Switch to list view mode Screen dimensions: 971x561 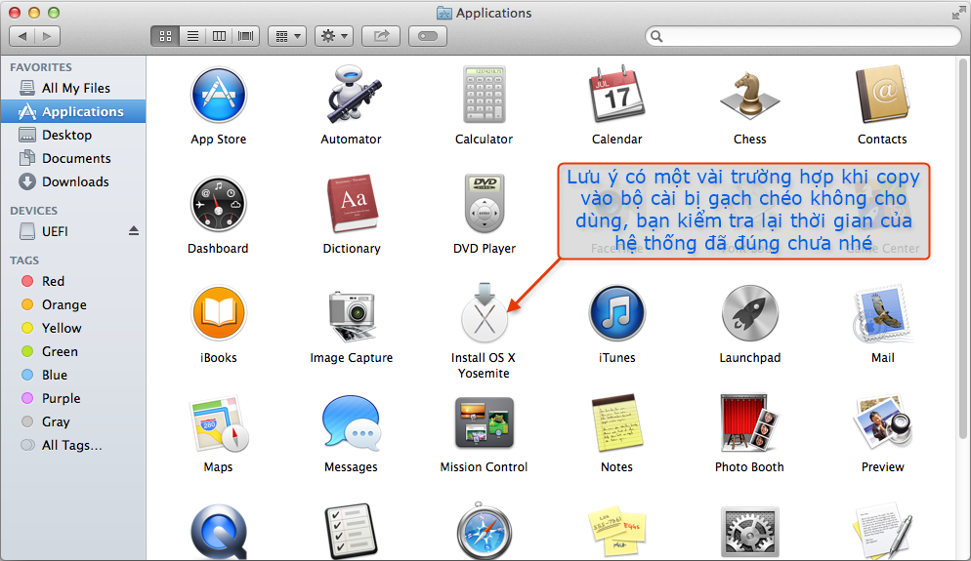(192, 36)
